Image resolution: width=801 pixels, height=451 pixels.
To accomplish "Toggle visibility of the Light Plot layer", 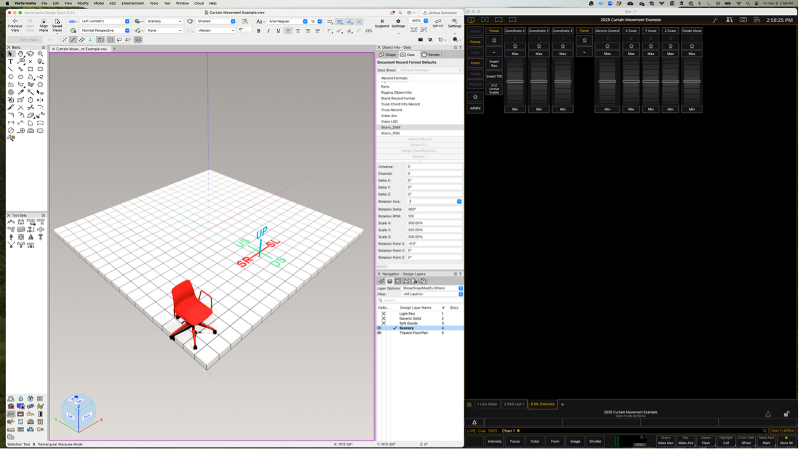I will 384,313.
